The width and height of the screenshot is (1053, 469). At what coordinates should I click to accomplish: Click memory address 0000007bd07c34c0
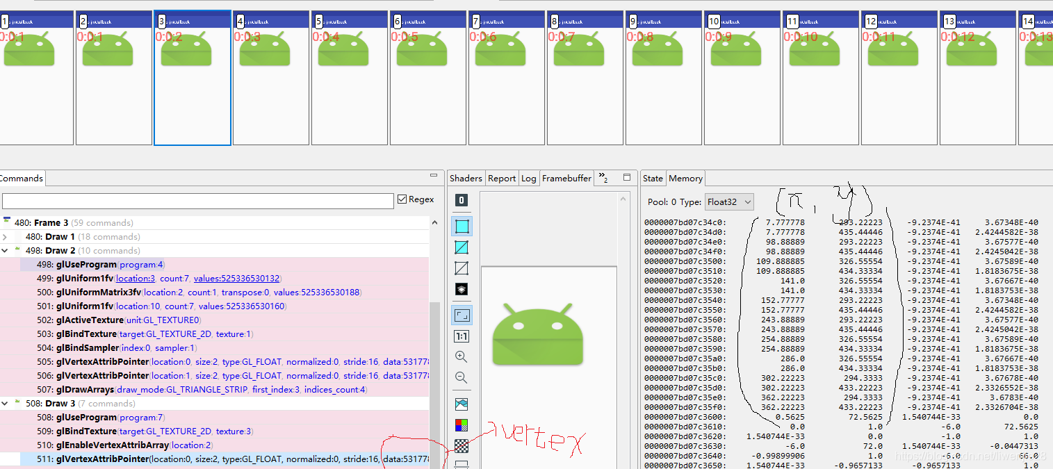(x=685, y=222)
